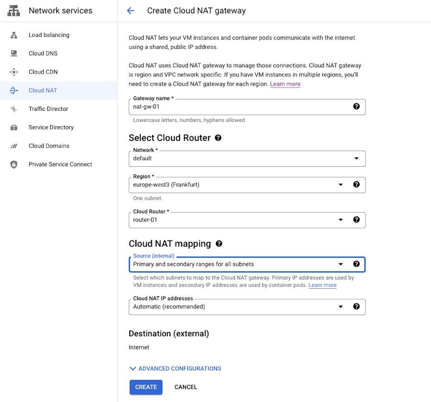Select Traffic Director in the sidebar

(58, 109)
